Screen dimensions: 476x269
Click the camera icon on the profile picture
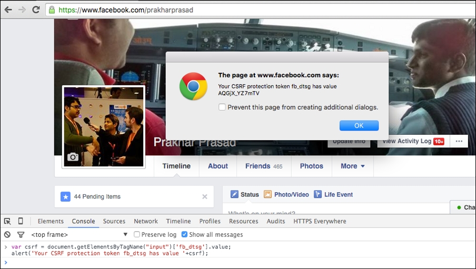73,157
